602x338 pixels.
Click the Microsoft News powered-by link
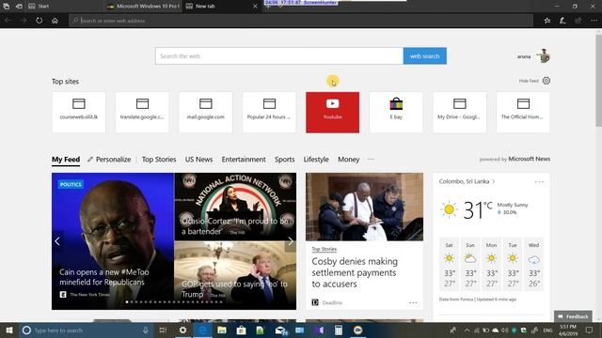[529, 159]
